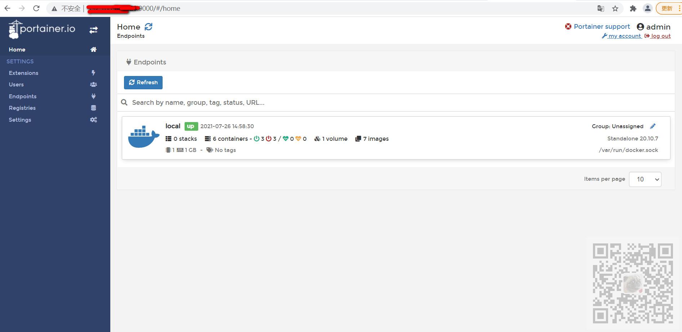Click the CPU chip icon

168,150
